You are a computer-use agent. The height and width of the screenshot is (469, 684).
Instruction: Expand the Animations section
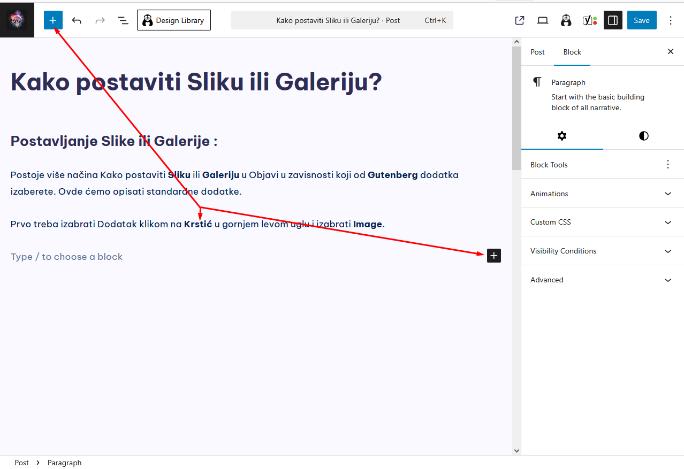pyautogui.click(x=602, y=193)
